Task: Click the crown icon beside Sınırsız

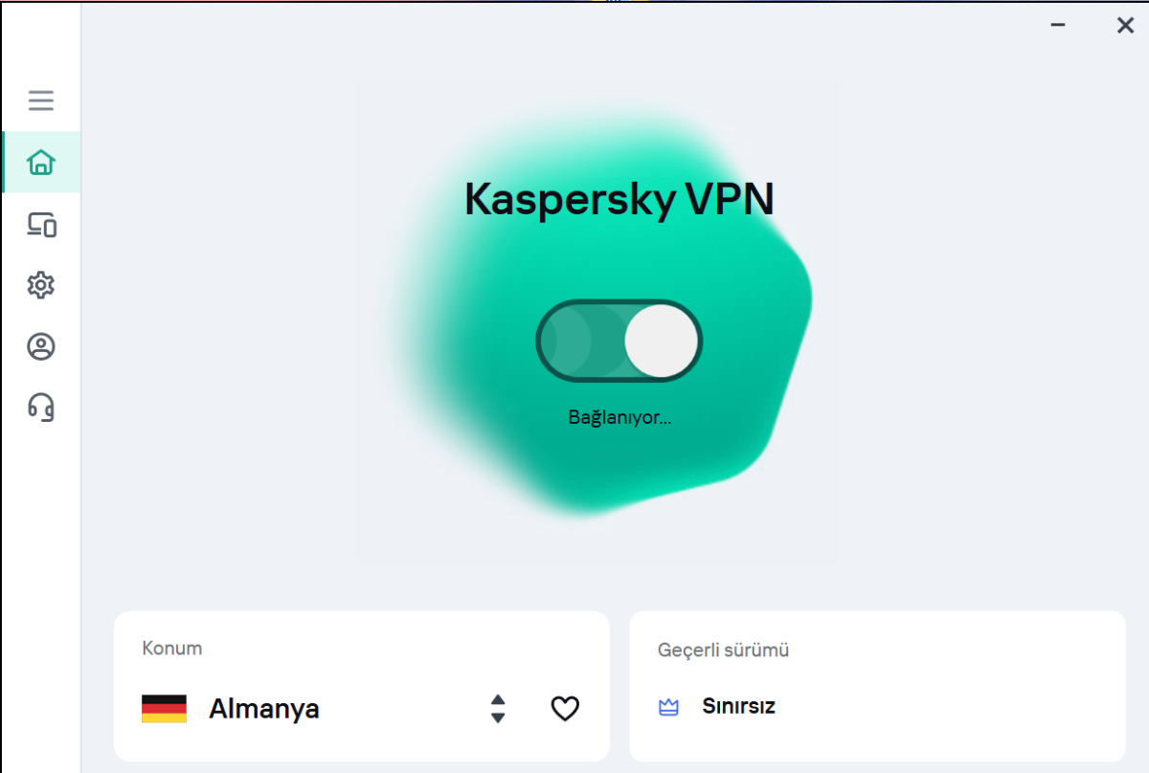Action: click(x=668, y=708)
